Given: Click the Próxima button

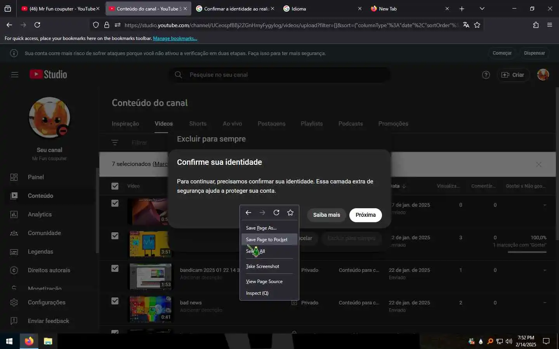Looking at the screenshot, I should pyautogui.click(x=366, y=215).
